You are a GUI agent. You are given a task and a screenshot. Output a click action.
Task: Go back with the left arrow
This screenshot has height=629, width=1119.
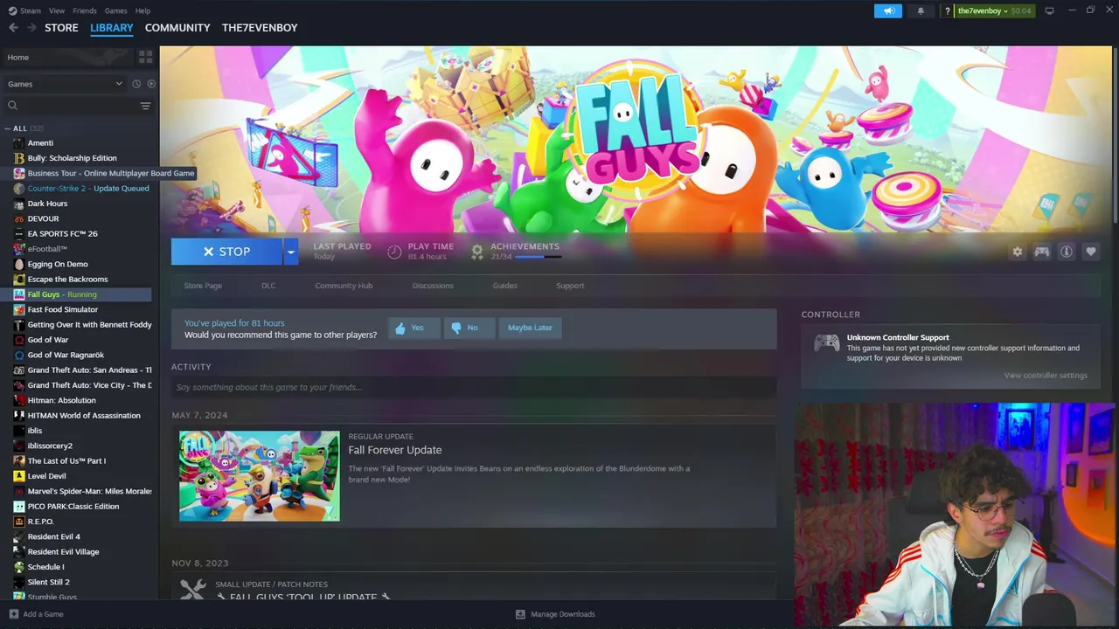13,28
